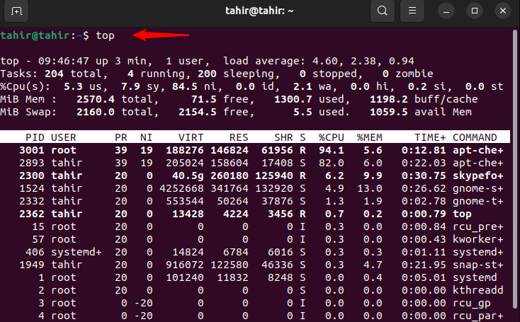The width and height of the screenshot is (520, 322).
Task: Click the 'top' command in process row 2362
Action: coord(462,214)
